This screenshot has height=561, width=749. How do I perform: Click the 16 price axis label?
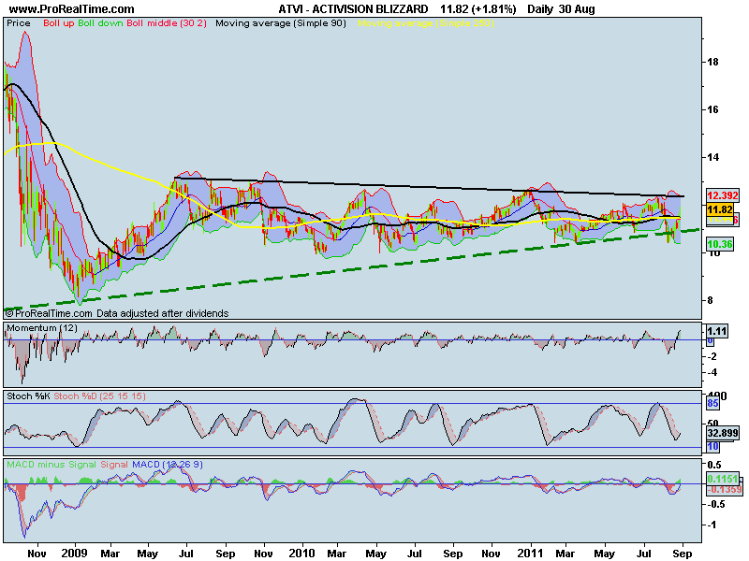(x=712, y=109)
